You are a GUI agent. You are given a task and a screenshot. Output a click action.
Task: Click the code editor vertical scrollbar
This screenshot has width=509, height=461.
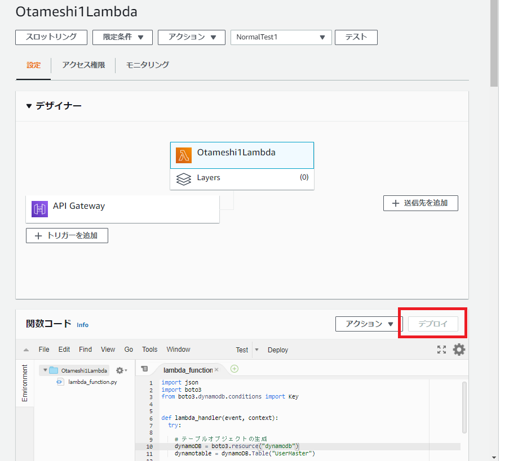click(x=464, y=408)
